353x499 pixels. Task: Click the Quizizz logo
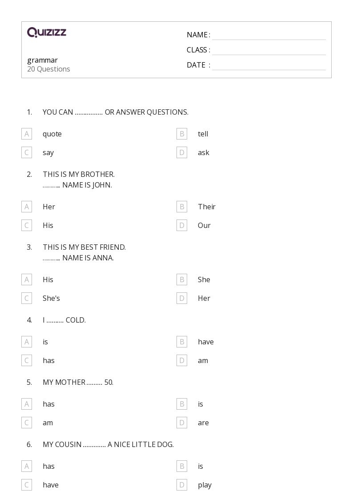click(x=47, y=32)
